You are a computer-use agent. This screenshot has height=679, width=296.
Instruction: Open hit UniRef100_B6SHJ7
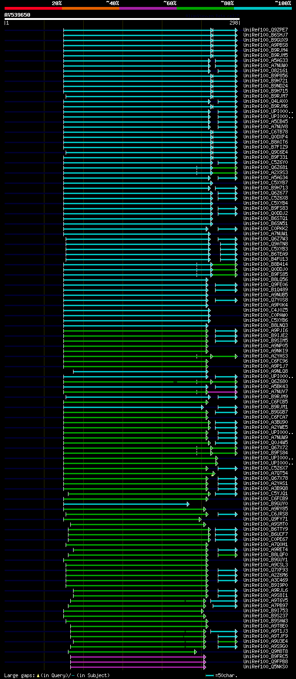click(265, 35)
